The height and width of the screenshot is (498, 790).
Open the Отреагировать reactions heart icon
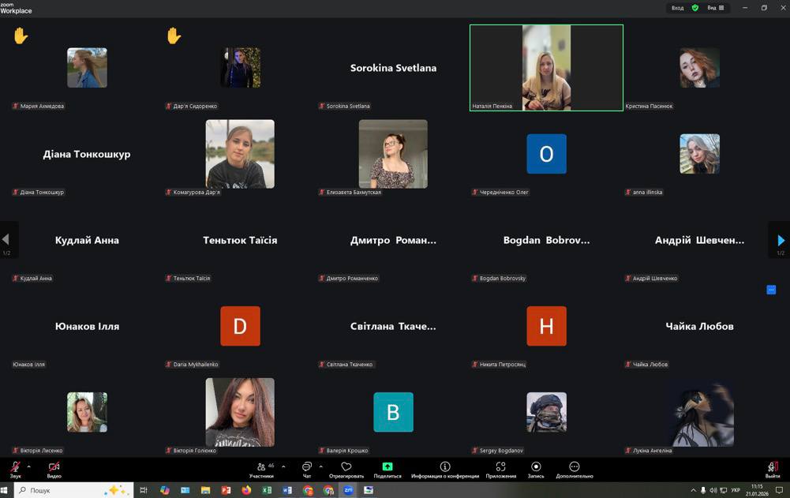(x=346, y=467)
